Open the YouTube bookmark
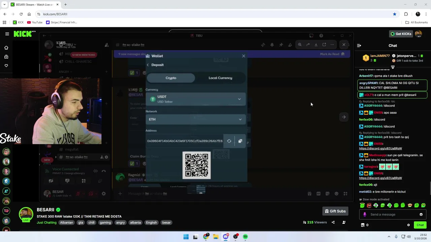Screen dimensions: 431x242 click(x=35, y=23)
